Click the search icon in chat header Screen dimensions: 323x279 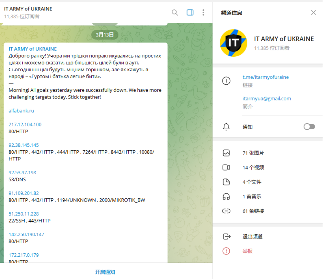tap(175, 13)
